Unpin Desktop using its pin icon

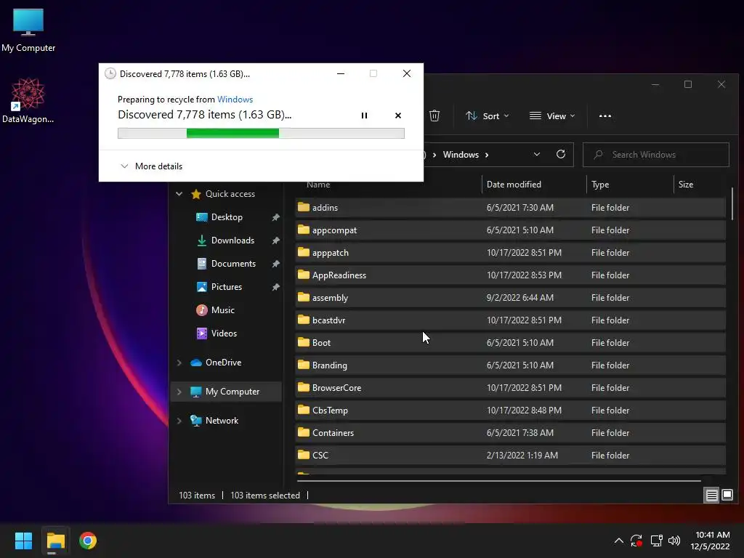click(275, 217)
